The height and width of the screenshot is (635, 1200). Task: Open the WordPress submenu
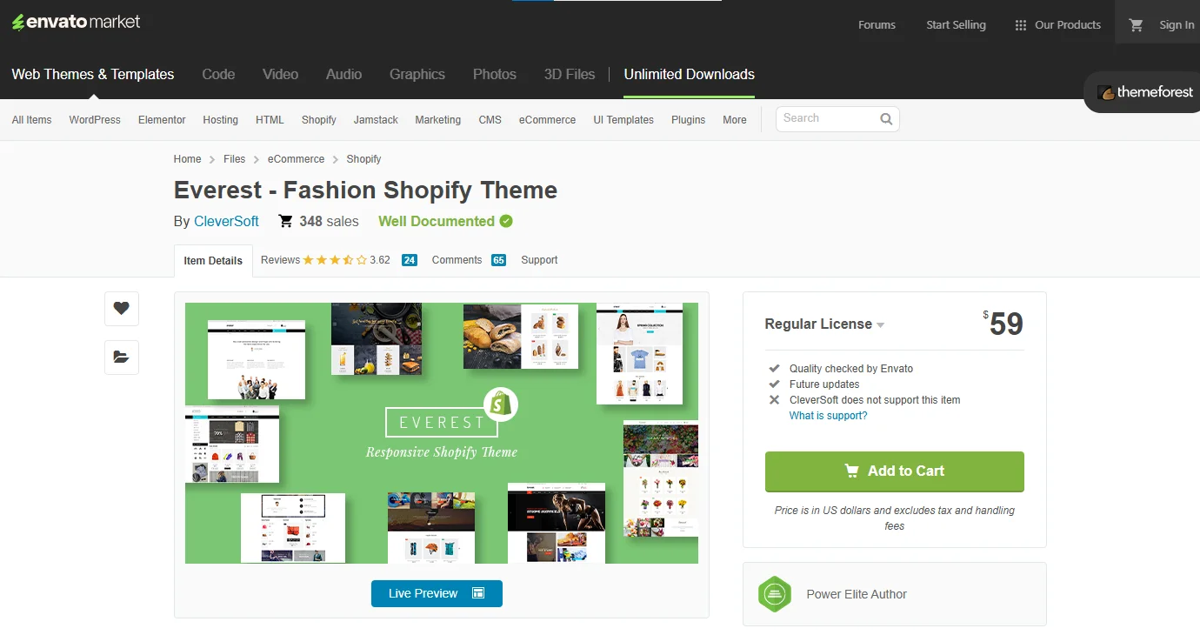click(95, 120)
